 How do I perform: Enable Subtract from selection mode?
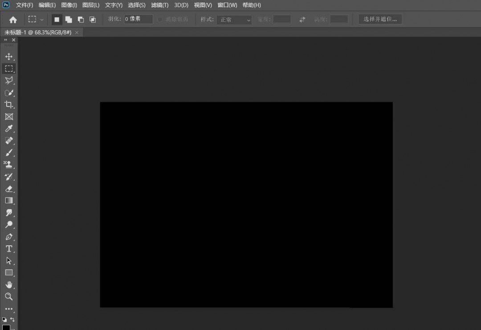click(81, 19)
